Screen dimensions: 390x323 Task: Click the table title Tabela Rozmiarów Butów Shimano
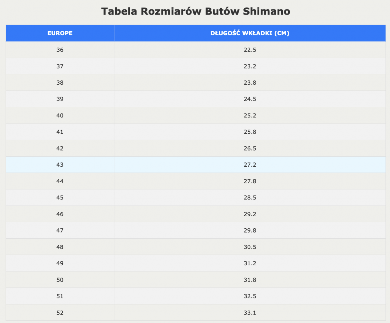(195, 11)
